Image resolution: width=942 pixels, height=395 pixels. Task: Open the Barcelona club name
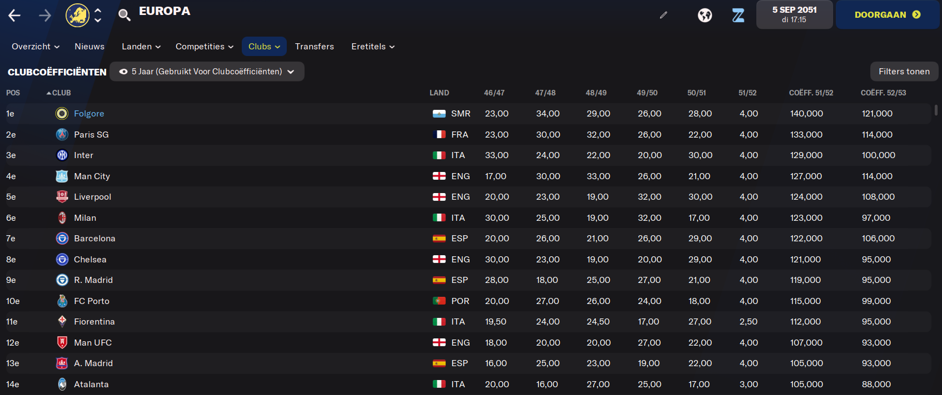(94, 239)
